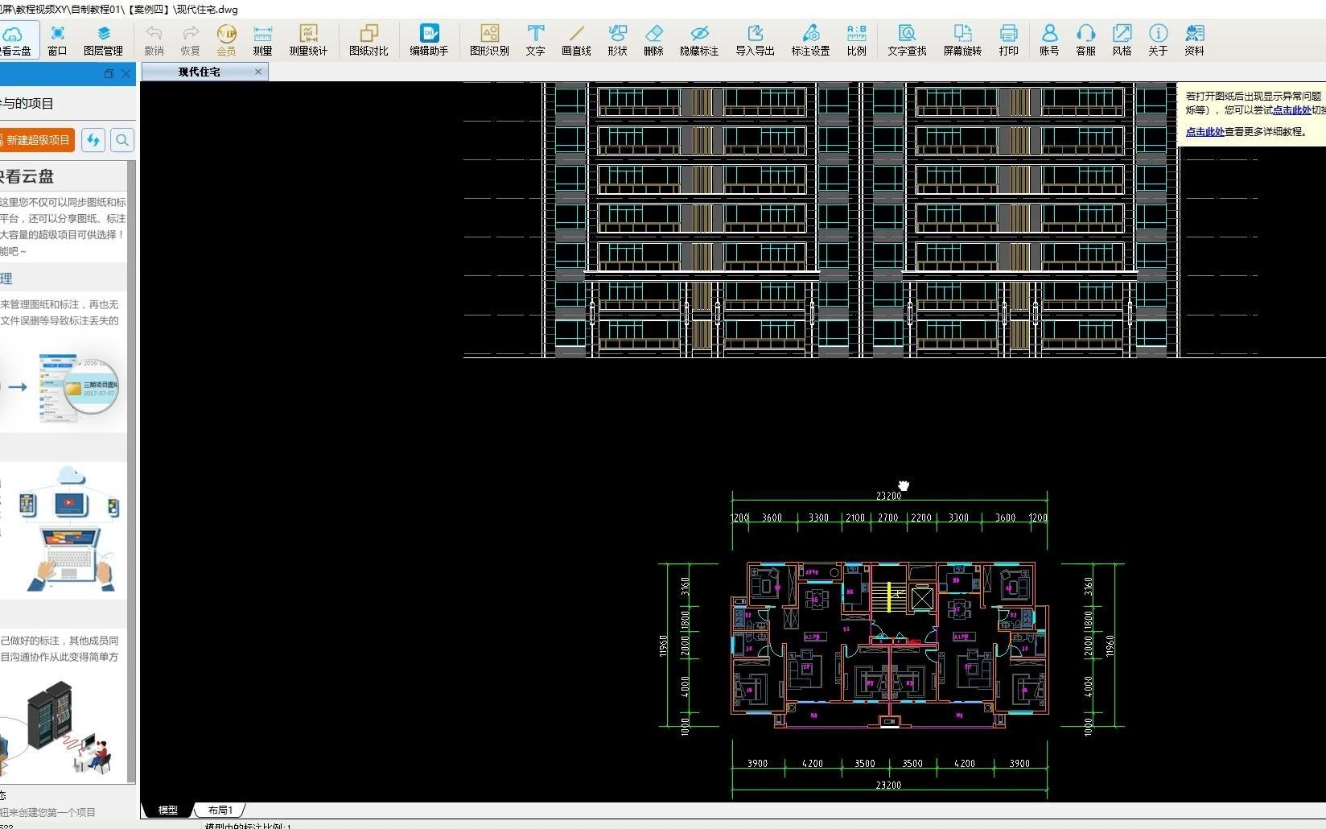
Task: Switch to the 布局1 layout tab
Action: click(x=218, y=810)
